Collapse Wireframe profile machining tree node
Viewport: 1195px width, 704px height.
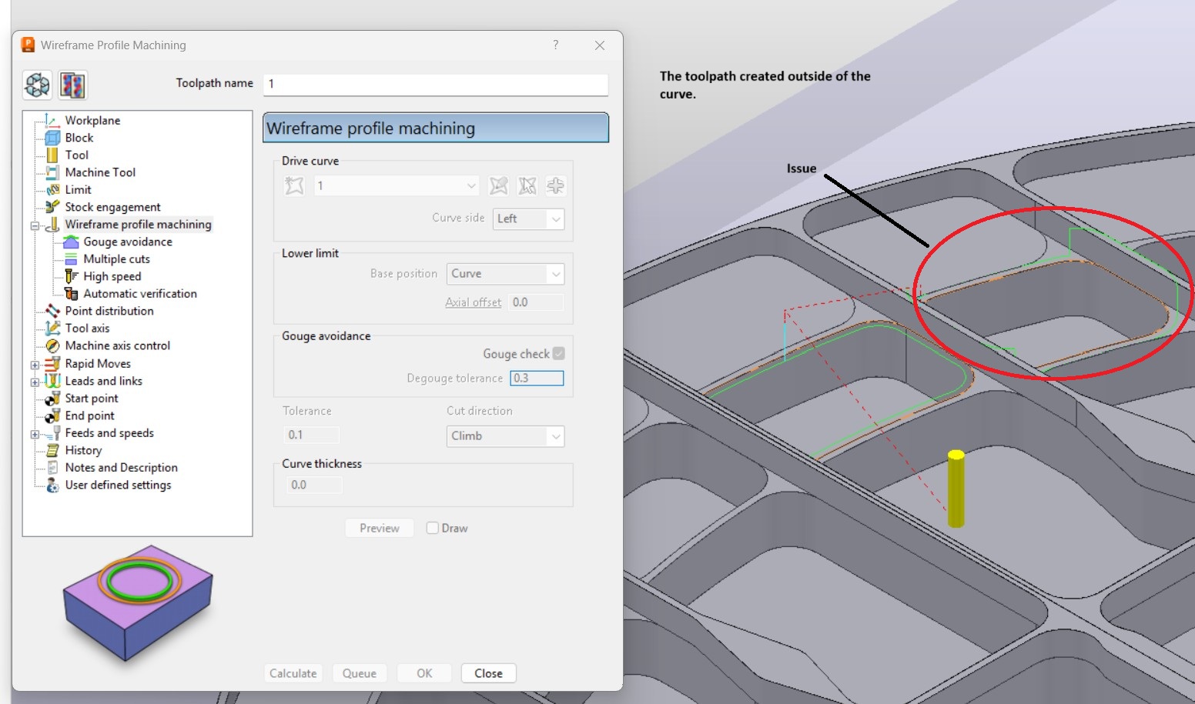(x=35, y=225)
